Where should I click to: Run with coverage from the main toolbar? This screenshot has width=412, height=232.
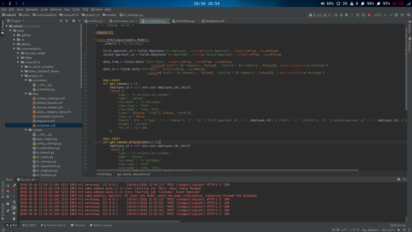click(347, 15)
